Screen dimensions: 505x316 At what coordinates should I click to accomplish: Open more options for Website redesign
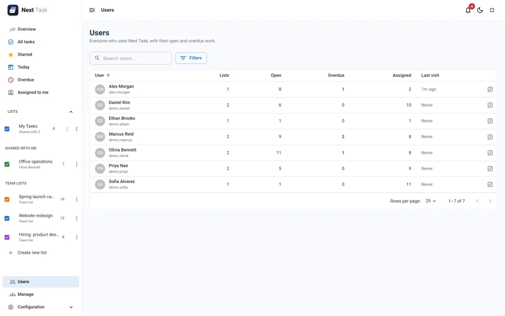tap(77, 218)
